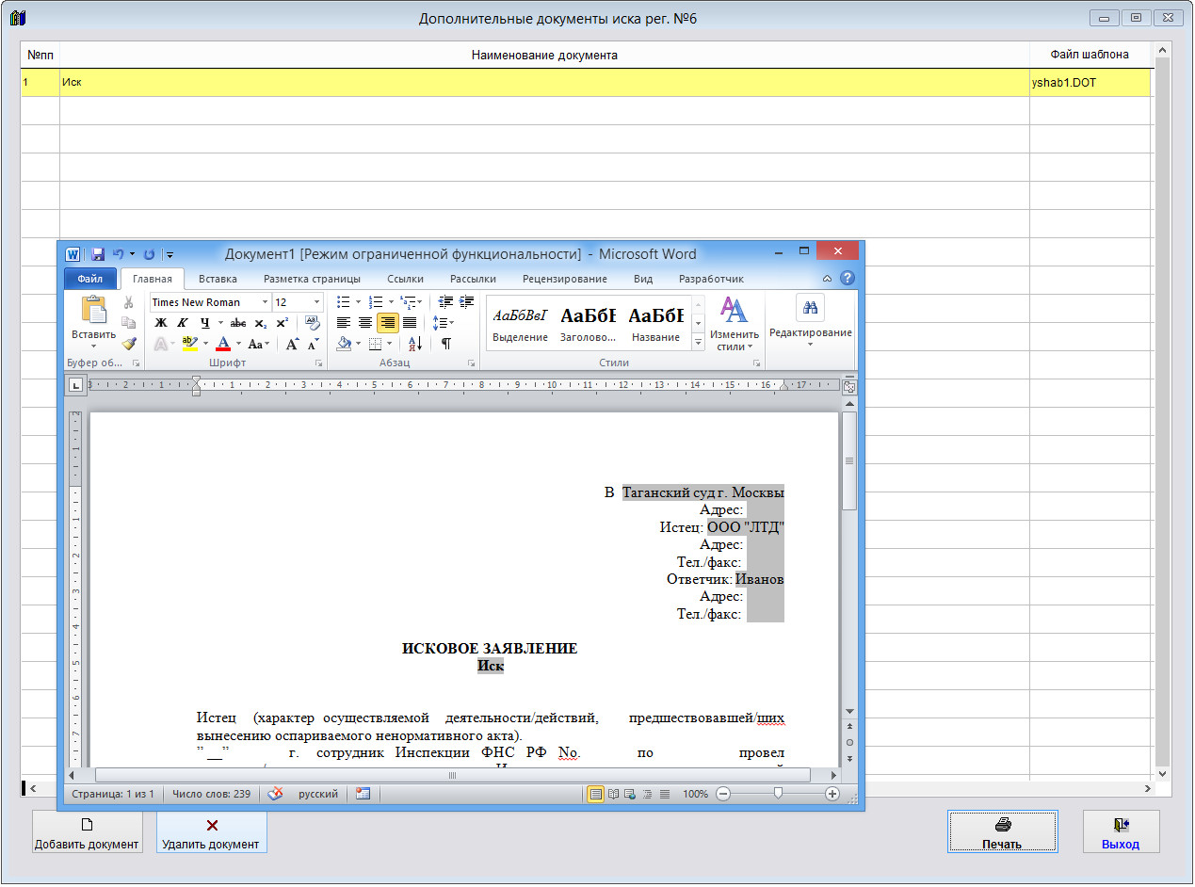Screen dimensions: 1195x887
Task: Click the Cut scissors icon
Action: click(x=129, y=302)
